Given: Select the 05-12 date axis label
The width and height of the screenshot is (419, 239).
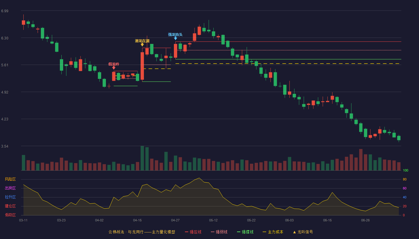Looking at the screenshot, I should 213,220.
